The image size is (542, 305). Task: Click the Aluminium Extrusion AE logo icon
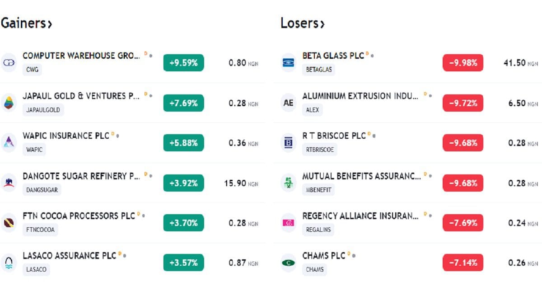click(288, 103)
